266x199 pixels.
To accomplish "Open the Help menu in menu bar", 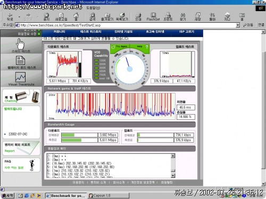I will click(x=93, y=8).
